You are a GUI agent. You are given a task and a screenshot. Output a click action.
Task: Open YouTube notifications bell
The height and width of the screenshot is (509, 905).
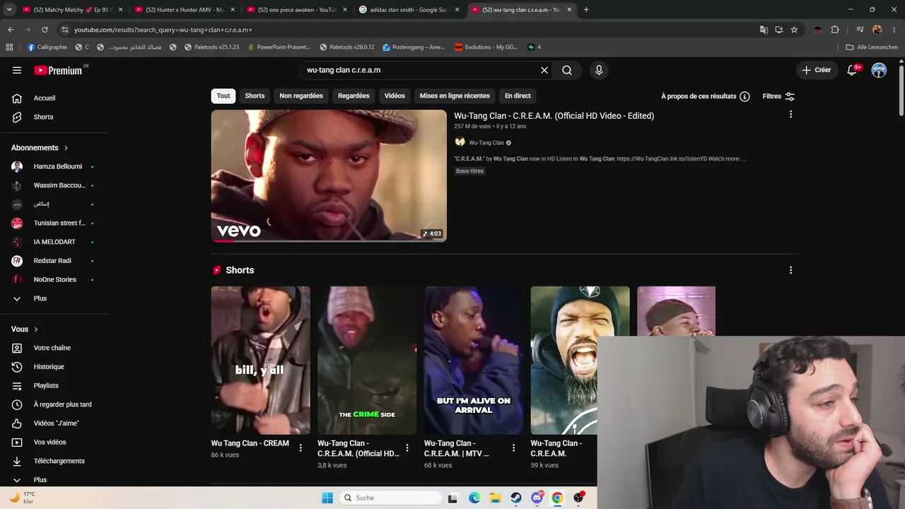(x=853, y=70)
